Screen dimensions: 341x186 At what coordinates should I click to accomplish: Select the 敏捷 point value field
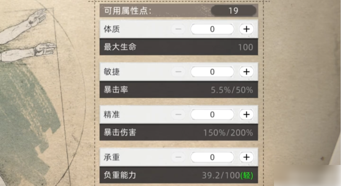click(x=212, y=72)
